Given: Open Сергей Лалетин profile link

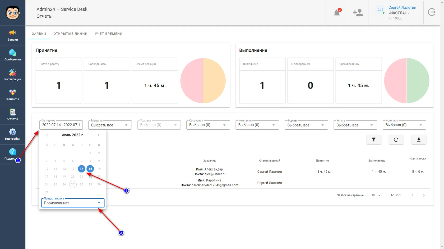Looking at the screenshot, I should [402, 7].
